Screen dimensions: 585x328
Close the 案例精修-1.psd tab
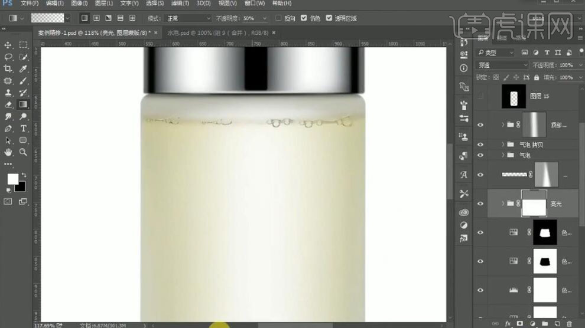[155, 33]
